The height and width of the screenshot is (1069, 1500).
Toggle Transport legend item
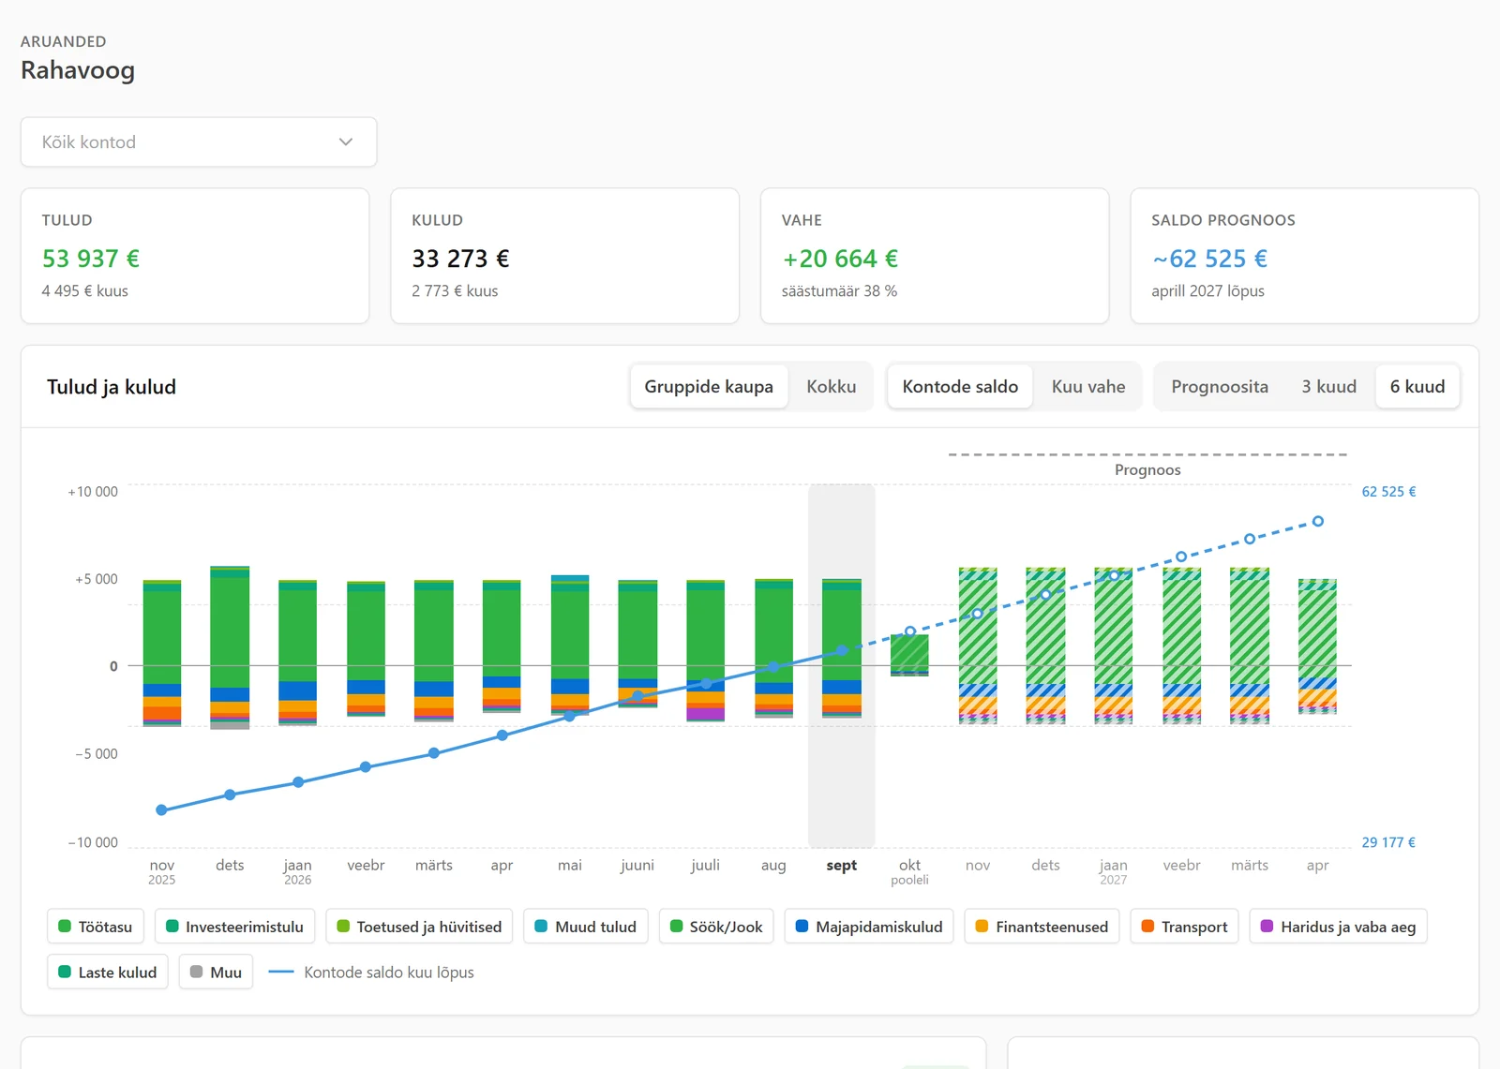pyautogui.click(x=1184, y=927)
